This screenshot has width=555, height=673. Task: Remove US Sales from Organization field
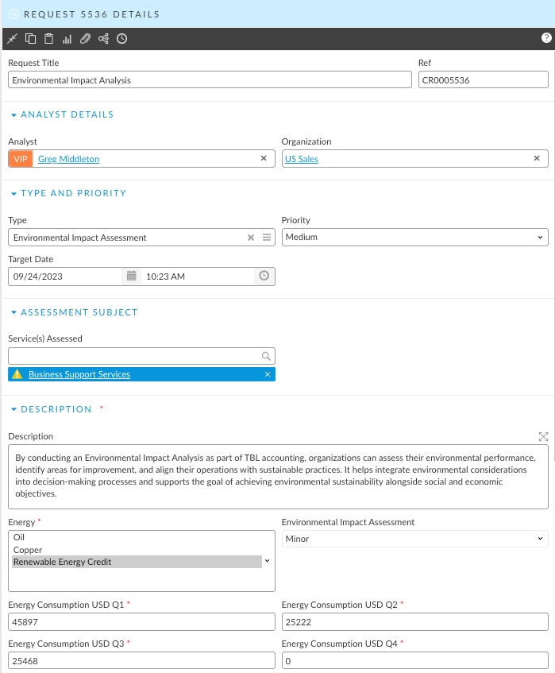tap(538, 159)
